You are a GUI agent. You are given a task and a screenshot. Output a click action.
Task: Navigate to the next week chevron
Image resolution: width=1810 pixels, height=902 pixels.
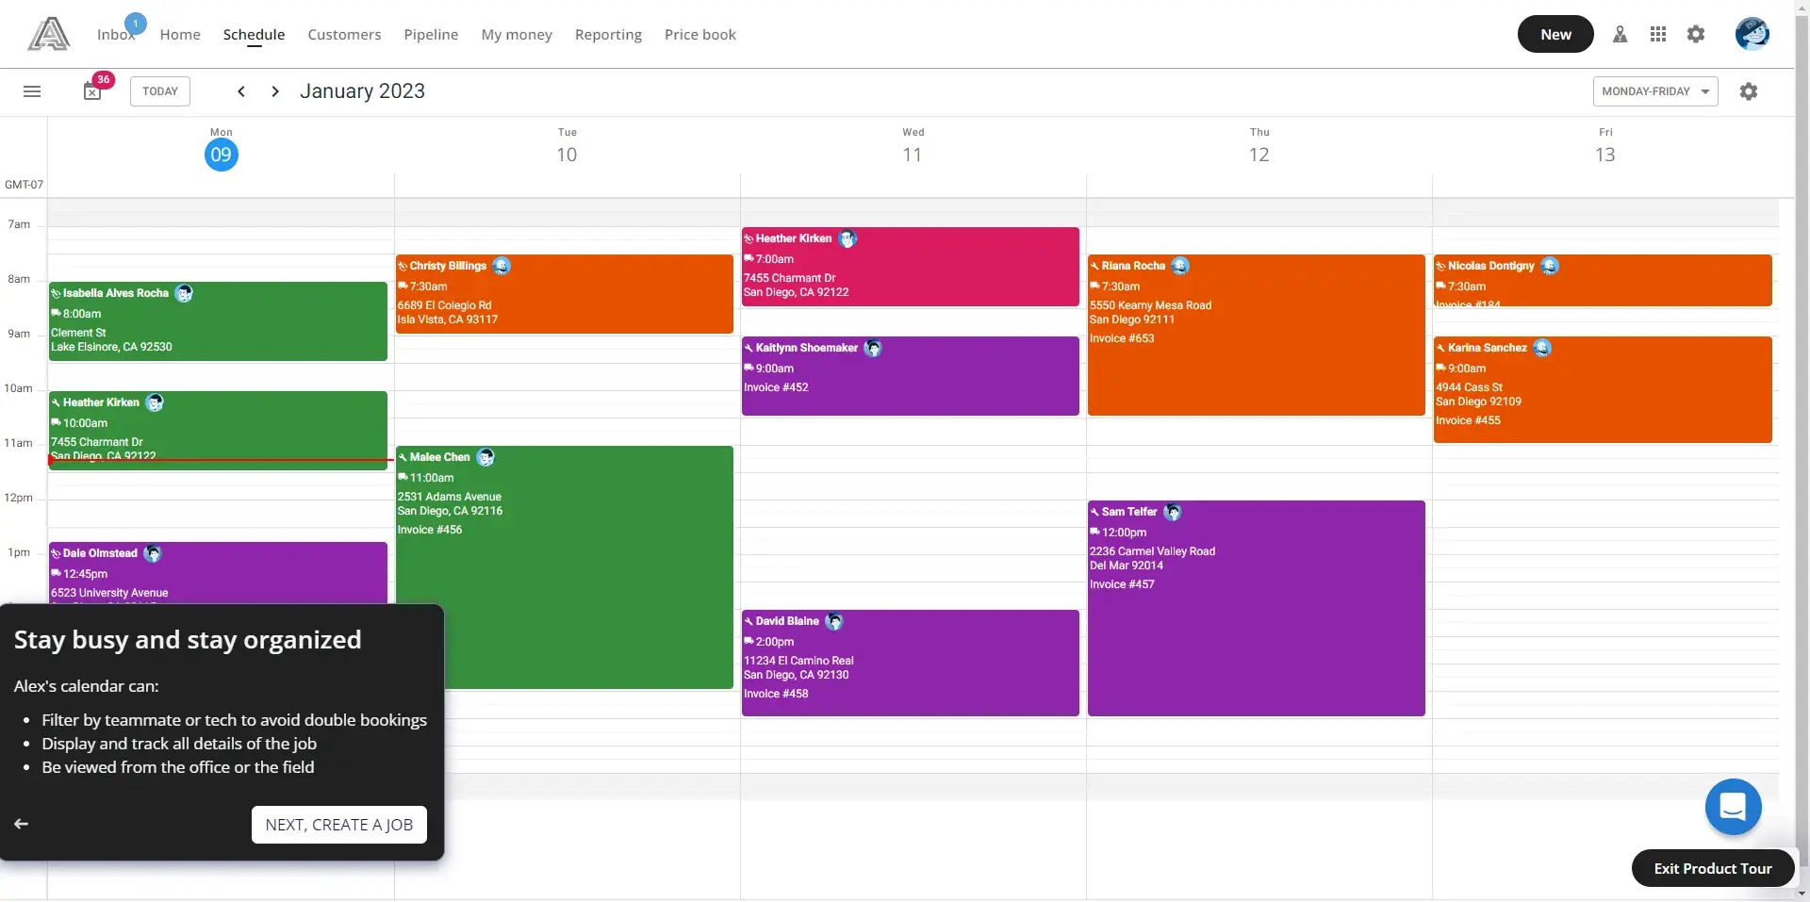tap(274, 90)
